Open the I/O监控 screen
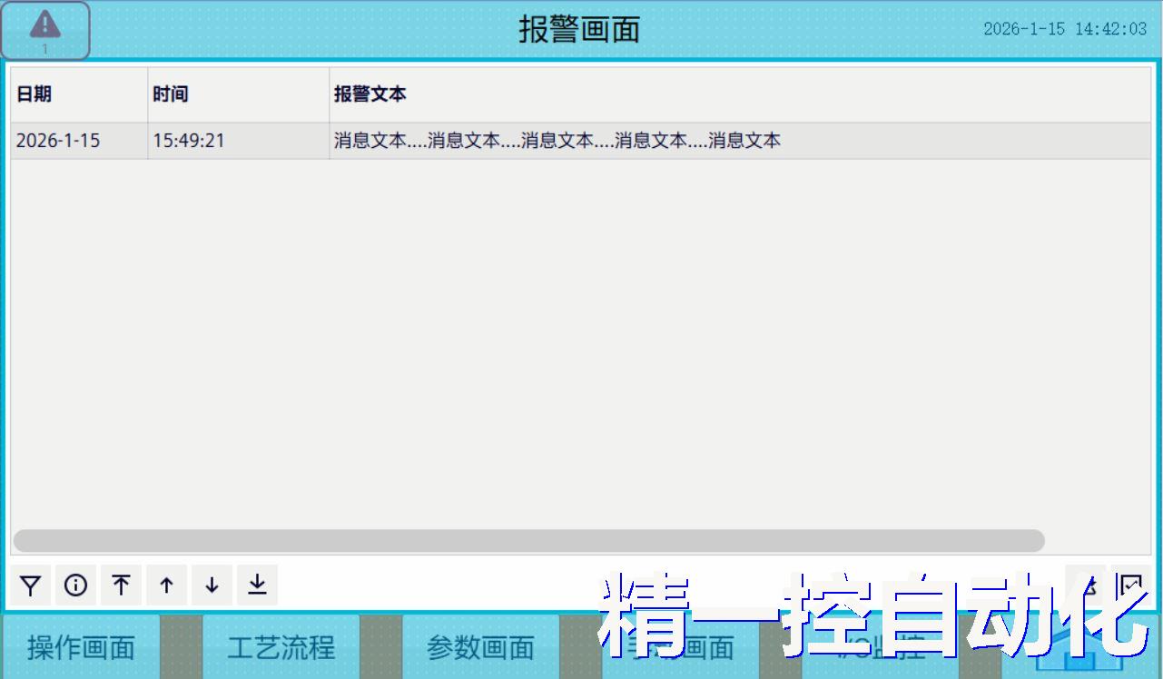 879,647
